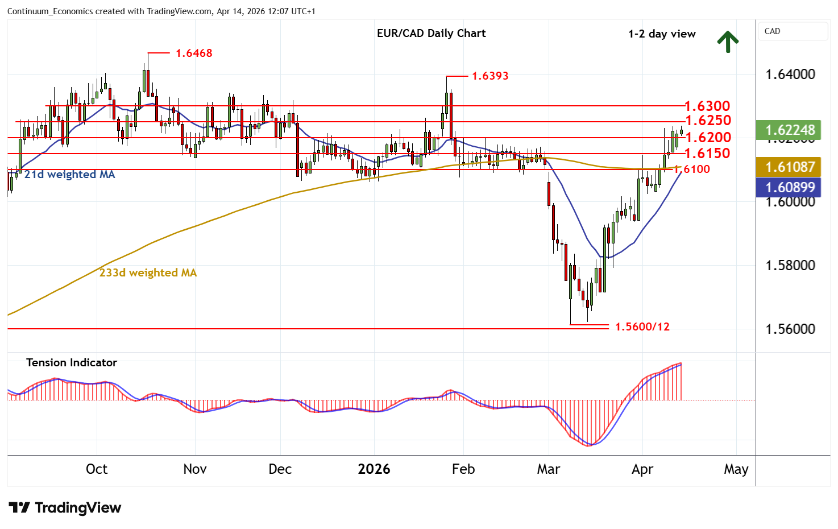Click the TradingView logo at bottom left
Image resolution: width=838 pixels, height=529 pixels.
pos(65,507)
